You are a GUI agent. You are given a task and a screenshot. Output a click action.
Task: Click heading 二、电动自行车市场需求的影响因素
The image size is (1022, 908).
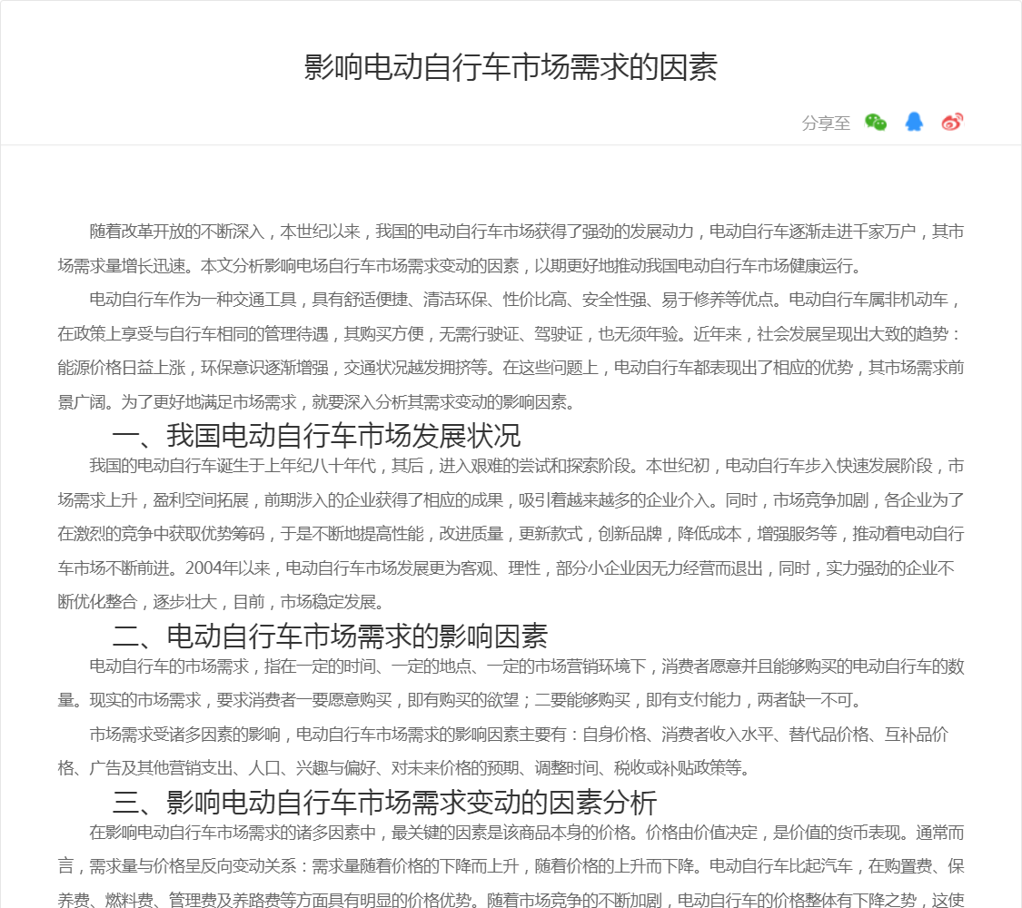click(330, 637)
